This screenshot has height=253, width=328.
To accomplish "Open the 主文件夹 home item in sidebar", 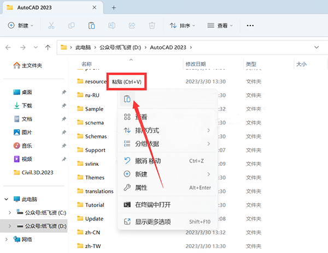I will coord(28,65).
